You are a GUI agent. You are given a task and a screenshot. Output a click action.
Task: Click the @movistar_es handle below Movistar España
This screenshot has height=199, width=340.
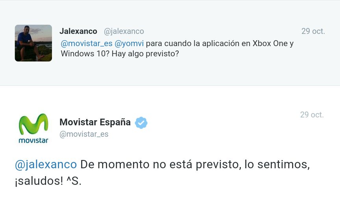(84, 134)
